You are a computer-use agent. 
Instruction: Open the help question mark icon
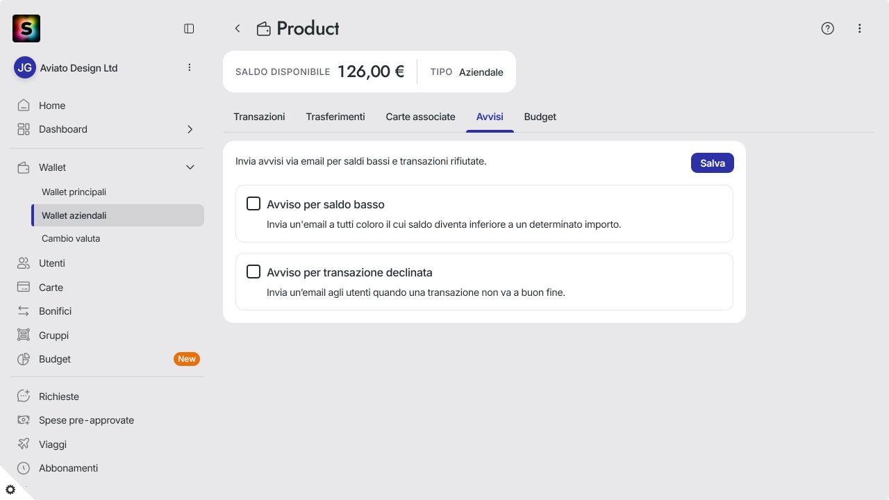pos(827,28)
